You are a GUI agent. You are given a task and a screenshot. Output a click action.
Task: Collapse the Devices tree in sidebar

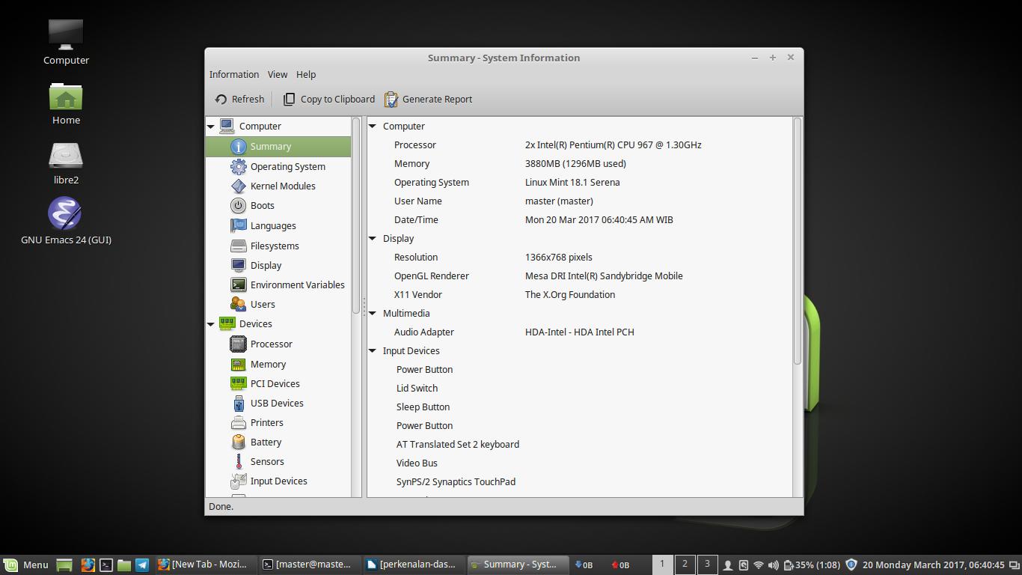pos(211,324)
